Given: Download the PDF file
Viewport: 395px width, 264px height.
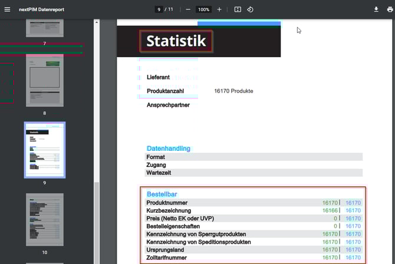Looking at the screenshot, I should pyautogui.click(x=376, y=9).
